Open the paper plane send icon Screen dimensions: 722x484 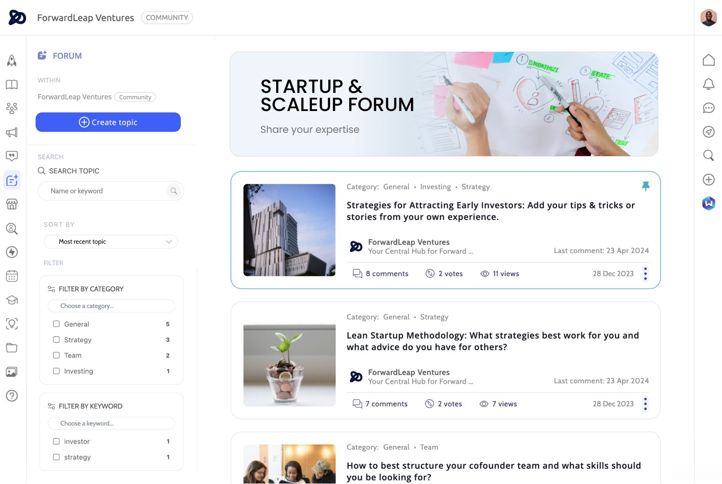709,132
